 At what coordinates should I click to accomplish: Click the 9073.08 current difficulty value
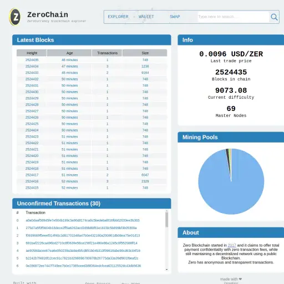click(x=231, y=90)
